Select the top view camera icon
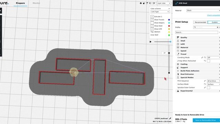The width and height of the screenshot is (220, 124). [x=147, y=3]
